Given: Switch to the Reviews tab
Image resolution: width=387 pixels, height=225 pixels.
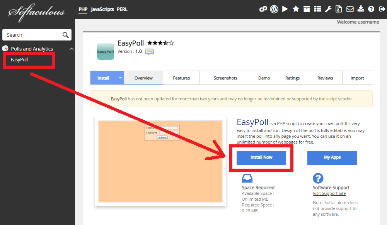Looking at the screenshot, I should tap(325, 78).
